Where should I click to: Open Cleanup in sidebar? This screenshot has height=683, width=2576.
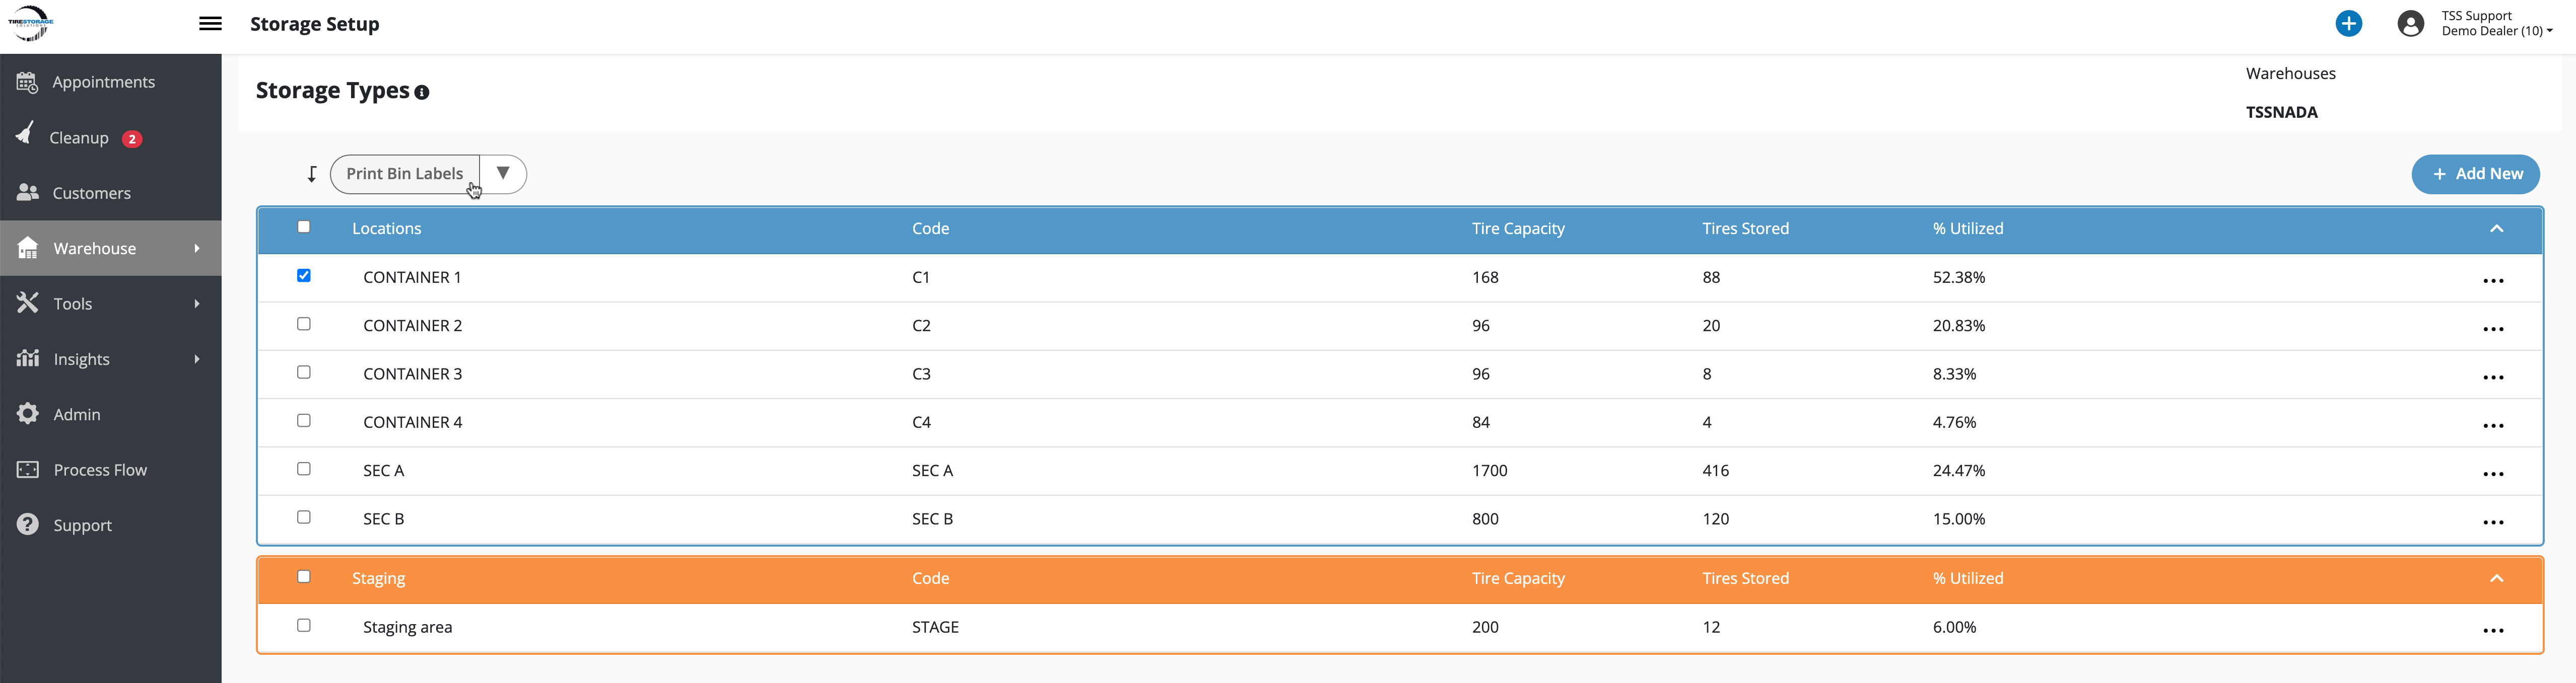(x=79, y=138)
